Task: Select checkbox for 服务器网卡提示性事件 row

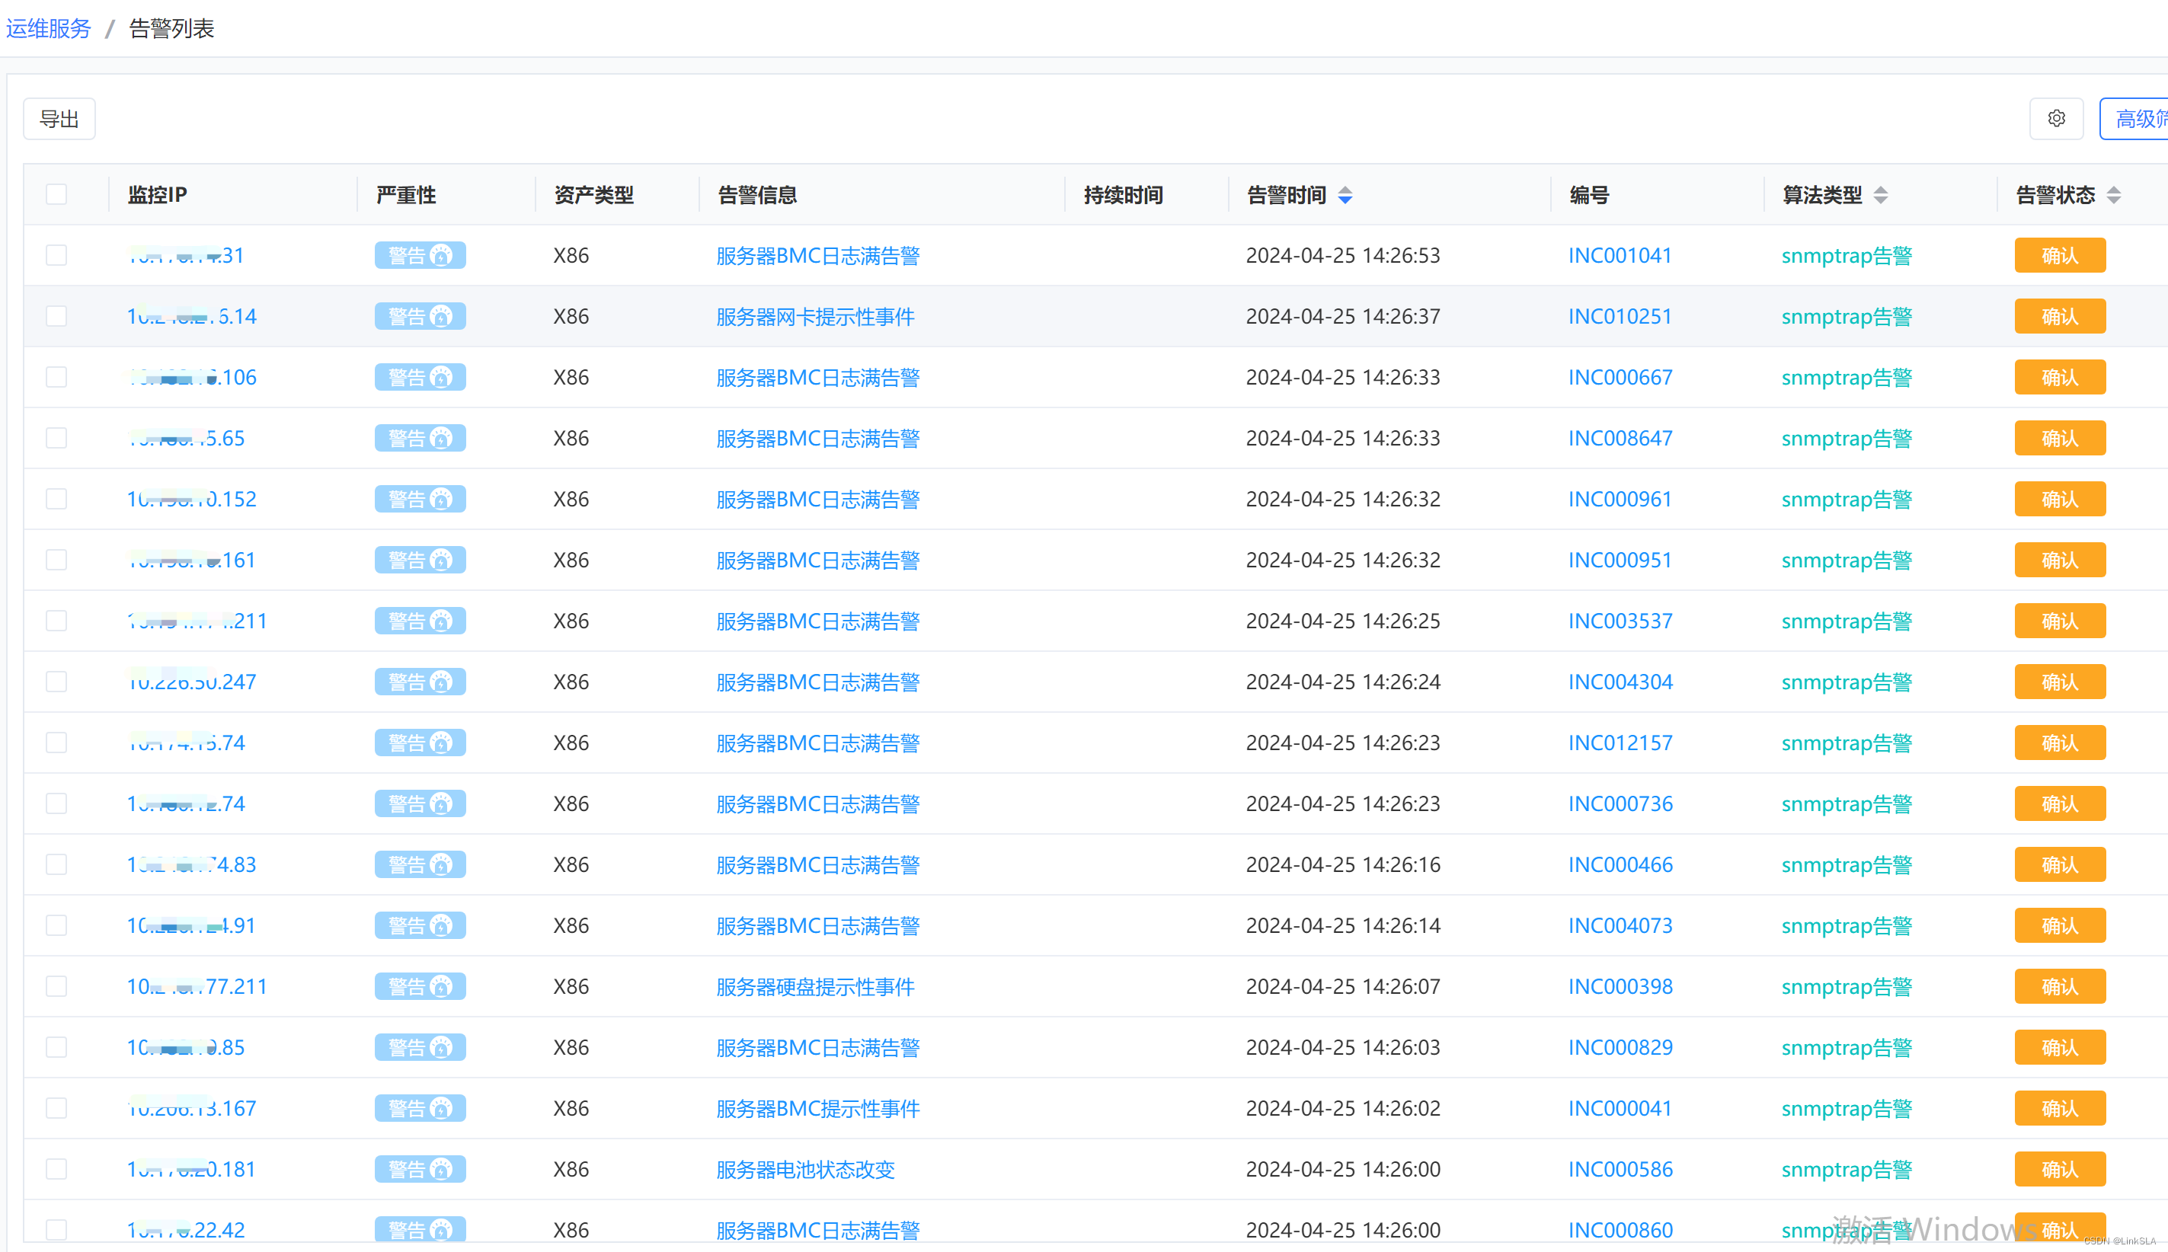Action: coord(57,317)
